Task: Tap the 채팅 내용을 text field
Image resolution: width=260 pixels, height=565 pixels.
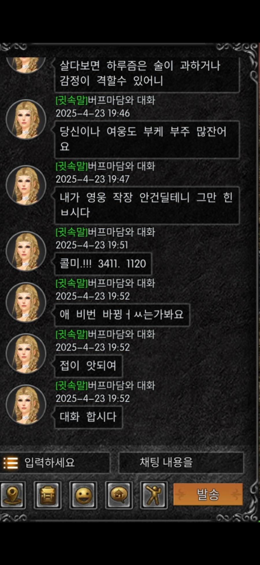Action: pos(181,462)
